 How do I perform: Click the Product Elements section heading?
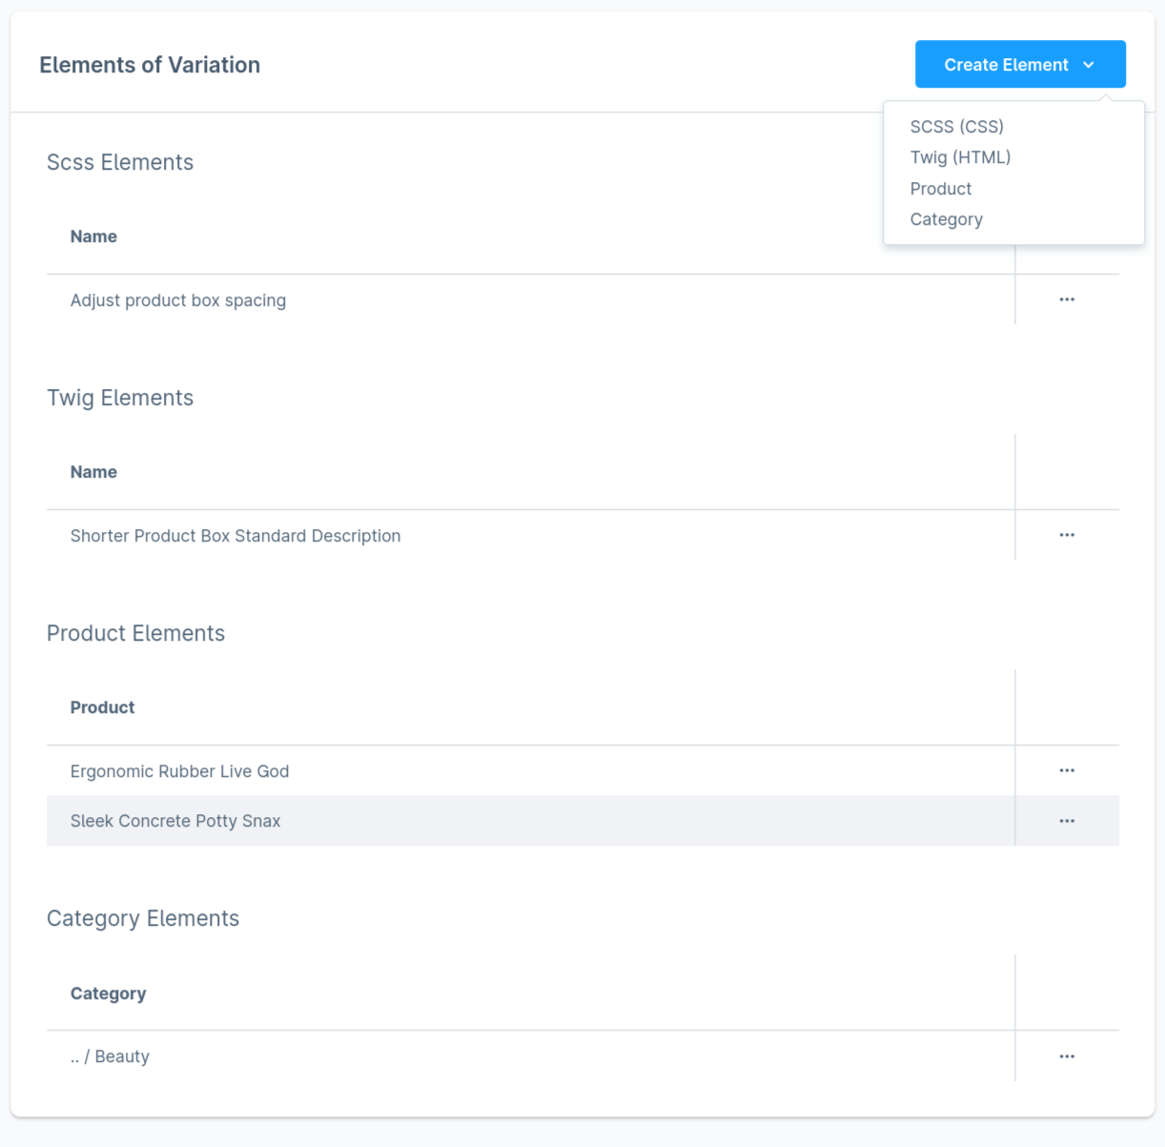click(135, 633)
